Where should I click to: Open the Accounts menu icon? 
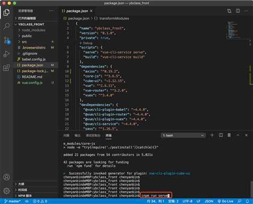tap(6, 177)
